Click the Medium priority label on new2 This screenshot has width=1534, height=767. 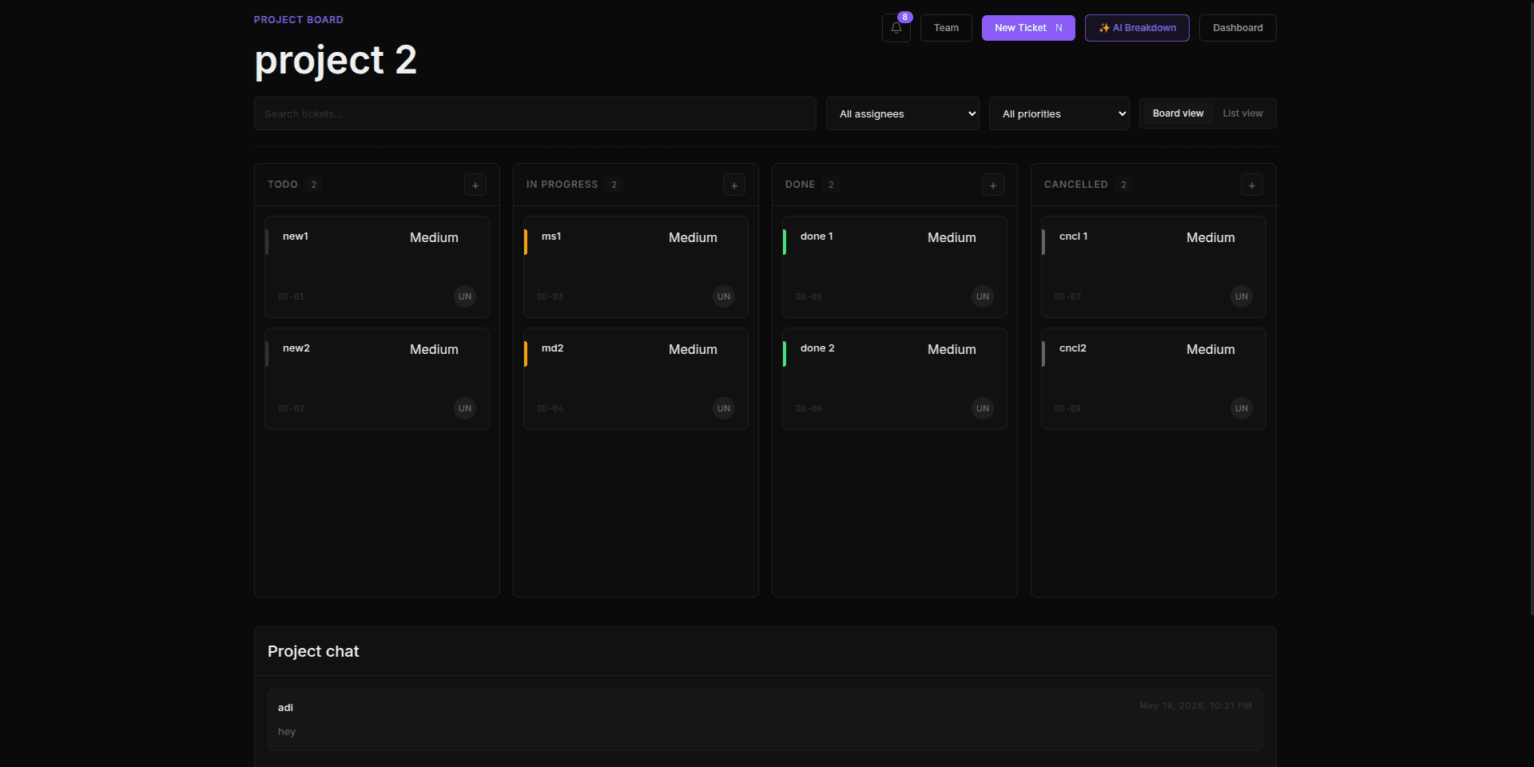[434, 350]
